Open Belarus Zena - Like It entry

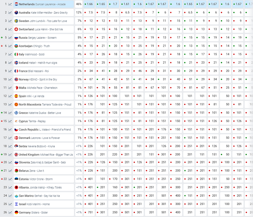[x=44, y=171]
